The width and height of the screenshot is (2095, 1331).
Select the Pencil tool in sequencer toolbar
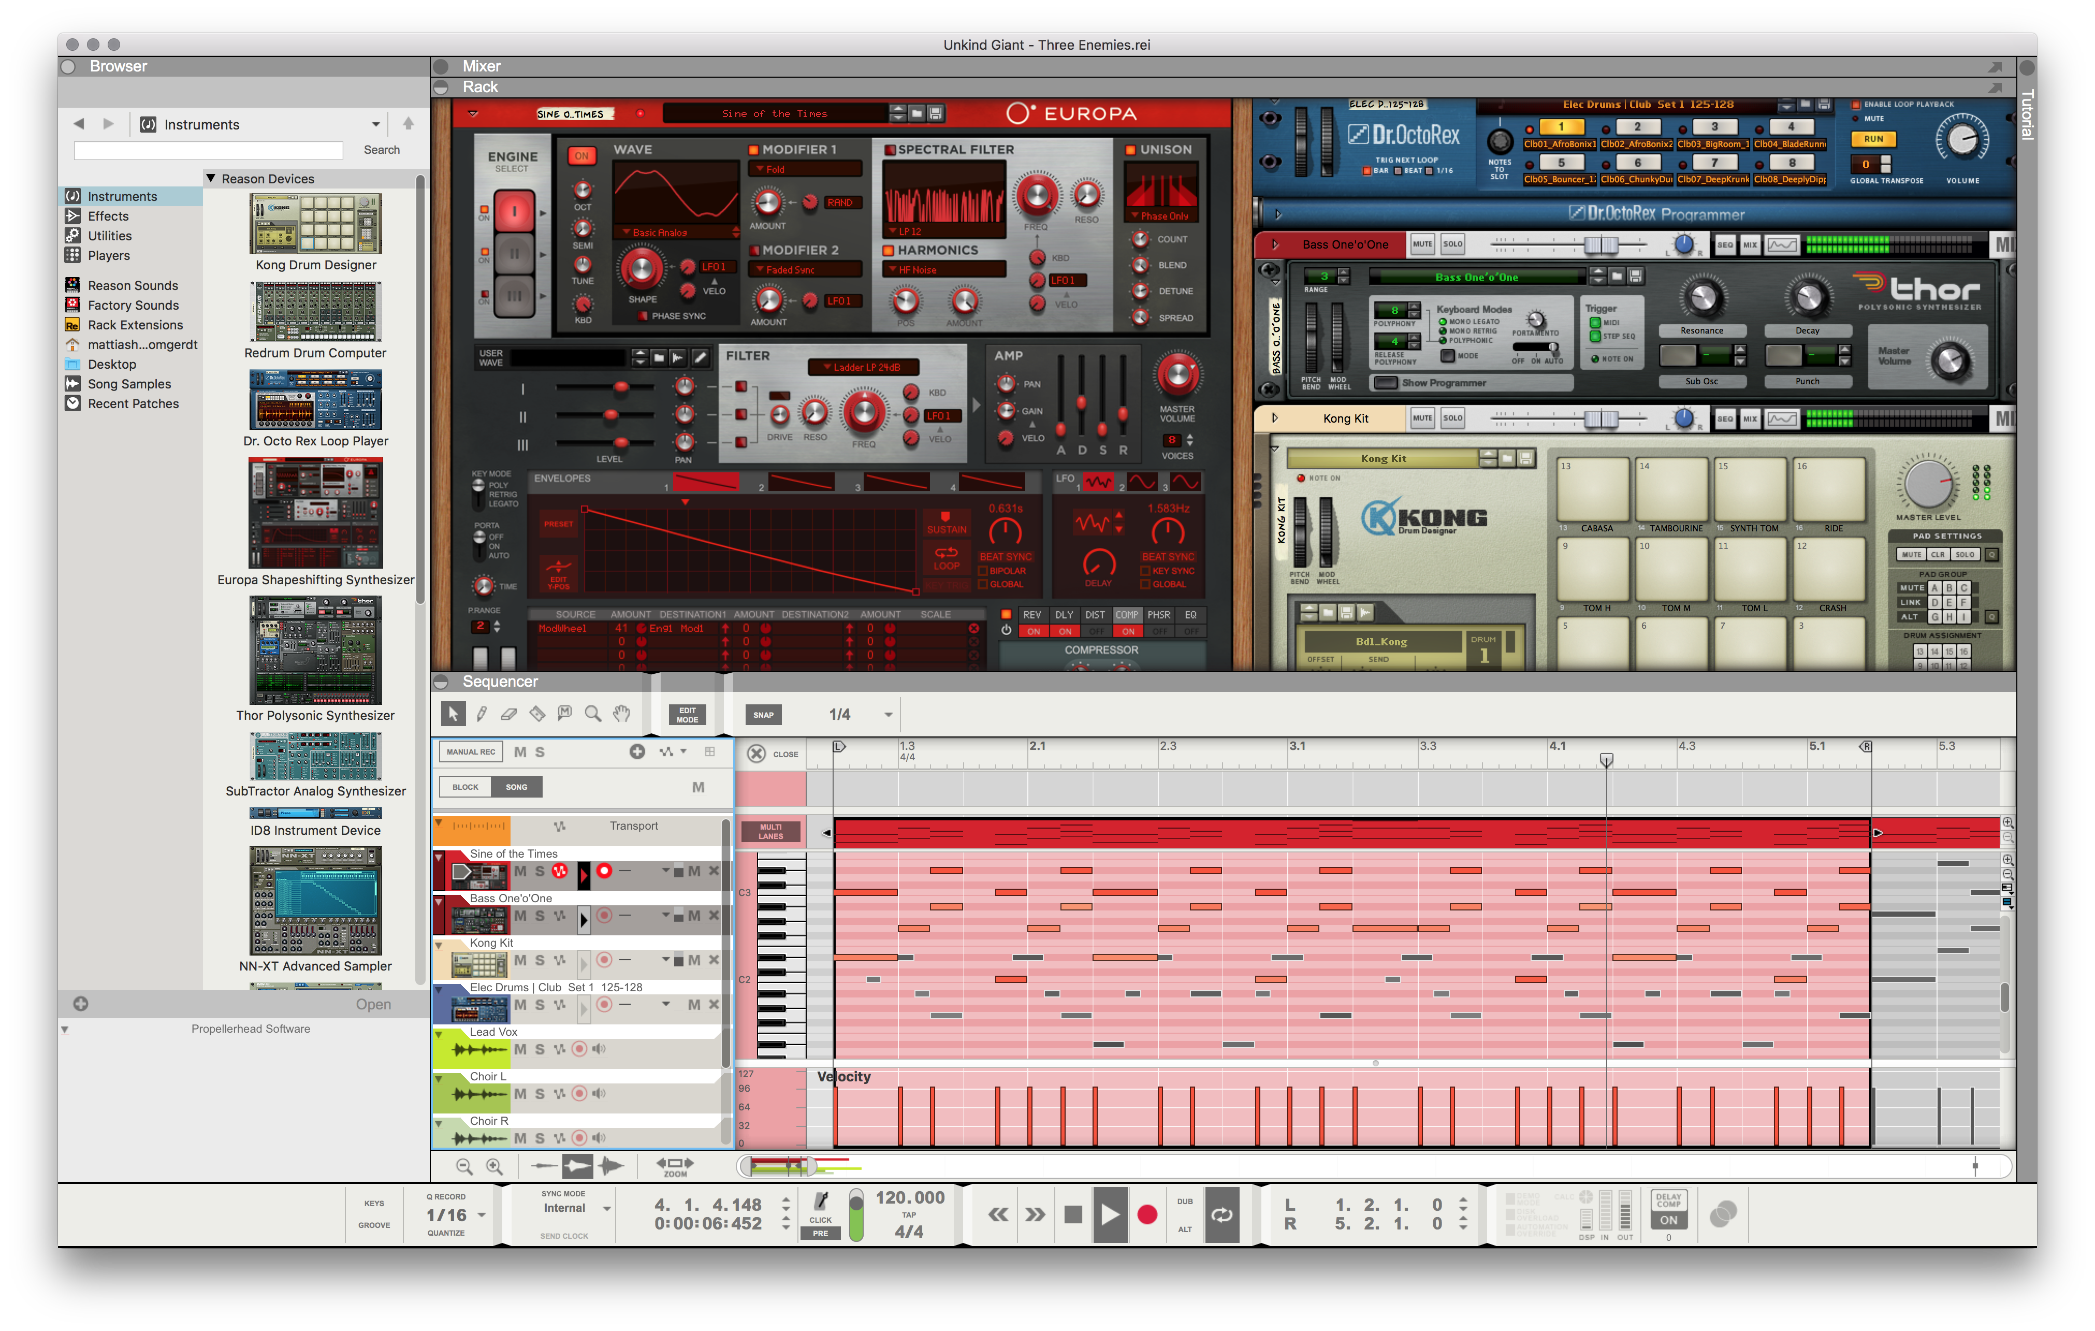[x=481, y=714]
